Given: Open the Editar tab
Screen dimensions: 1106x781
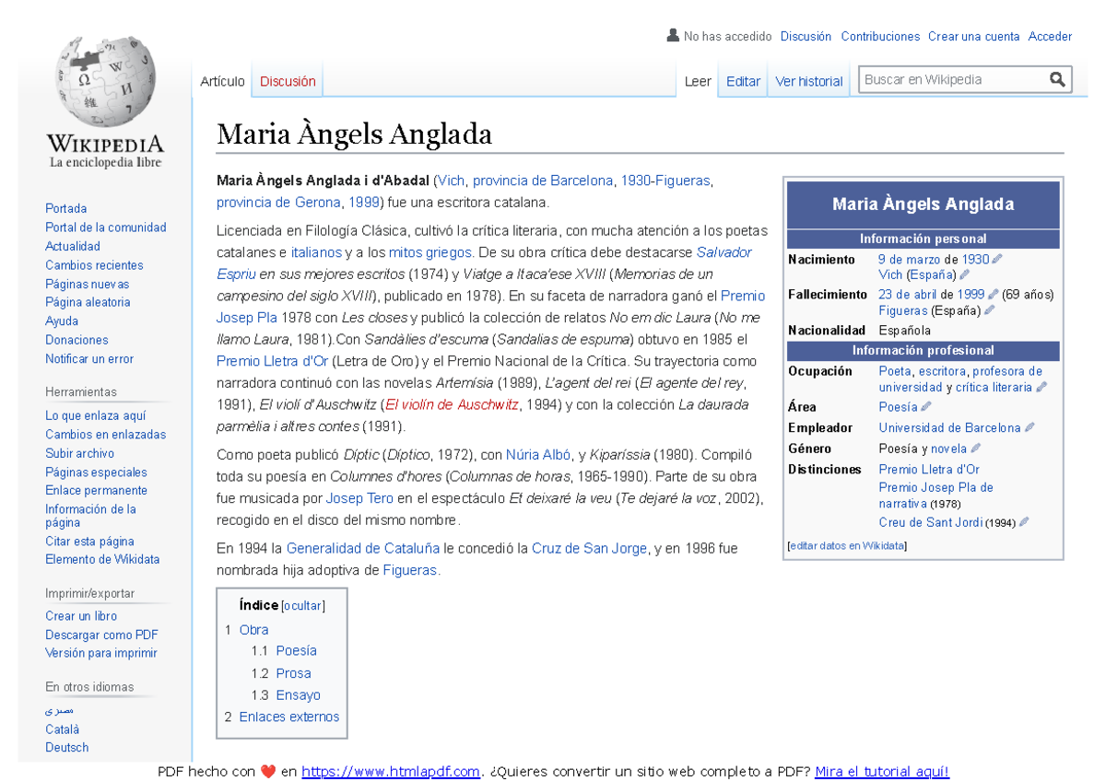Looking at the screenshot, I should [x=743, y=81].
